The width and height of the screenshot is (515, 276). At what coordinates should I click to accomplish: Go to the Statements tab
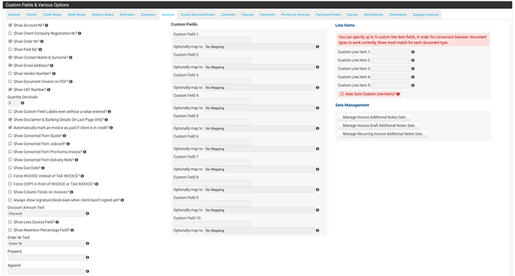(398, 15)
